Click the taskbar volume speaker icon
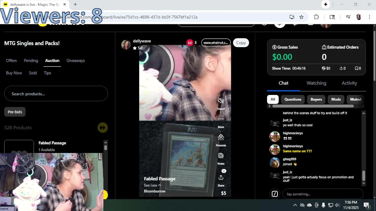 pyautogui.click(x=337, y=205)
